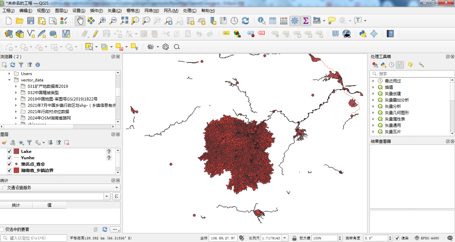The width and height of the screenshot is (455, 242).
Task: Open the Python console icon
Action: click(x=363, y=34)
